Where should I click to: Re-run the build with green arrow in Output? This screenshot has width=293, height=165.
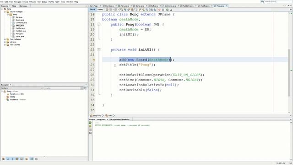pos(91,123)
